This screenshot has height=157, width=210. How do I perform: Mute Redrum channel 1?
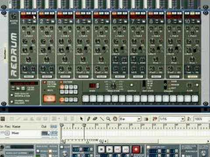pos(23,13)
